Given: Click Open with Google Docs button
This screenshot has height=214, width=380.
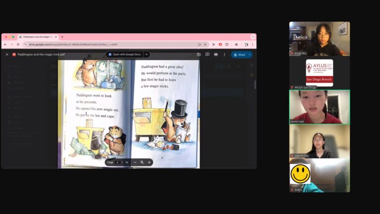Looking at the screenshot, I should coord(125,54).
